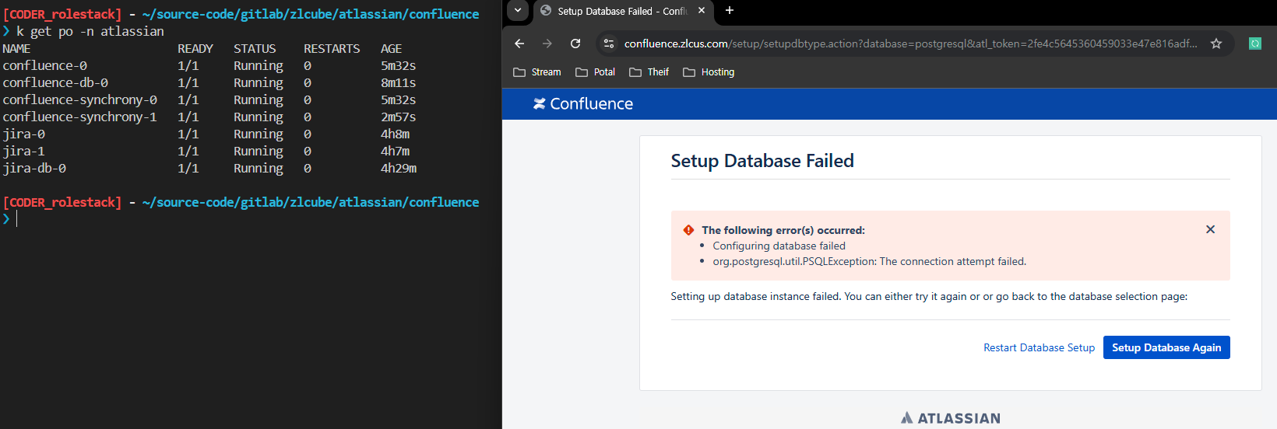The image size is (1277, 429).
Task: Click Restart Database Setup link
Action: click(1039, 347)
